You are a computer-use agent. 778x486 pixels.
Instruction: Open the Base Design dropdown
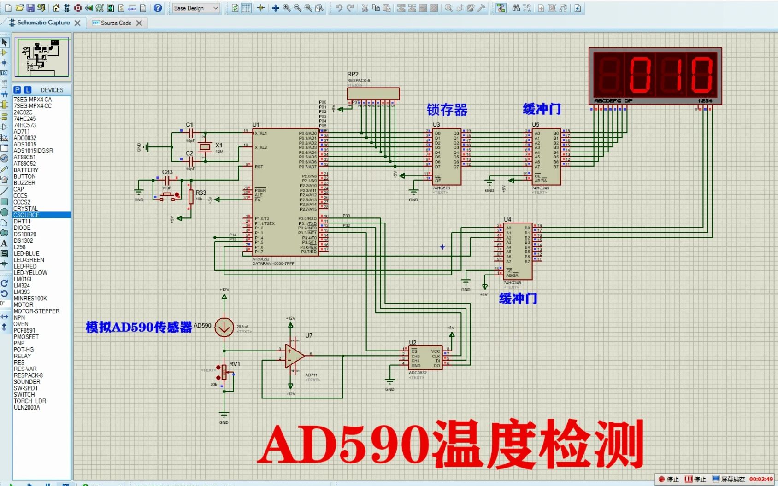[196, 8]
